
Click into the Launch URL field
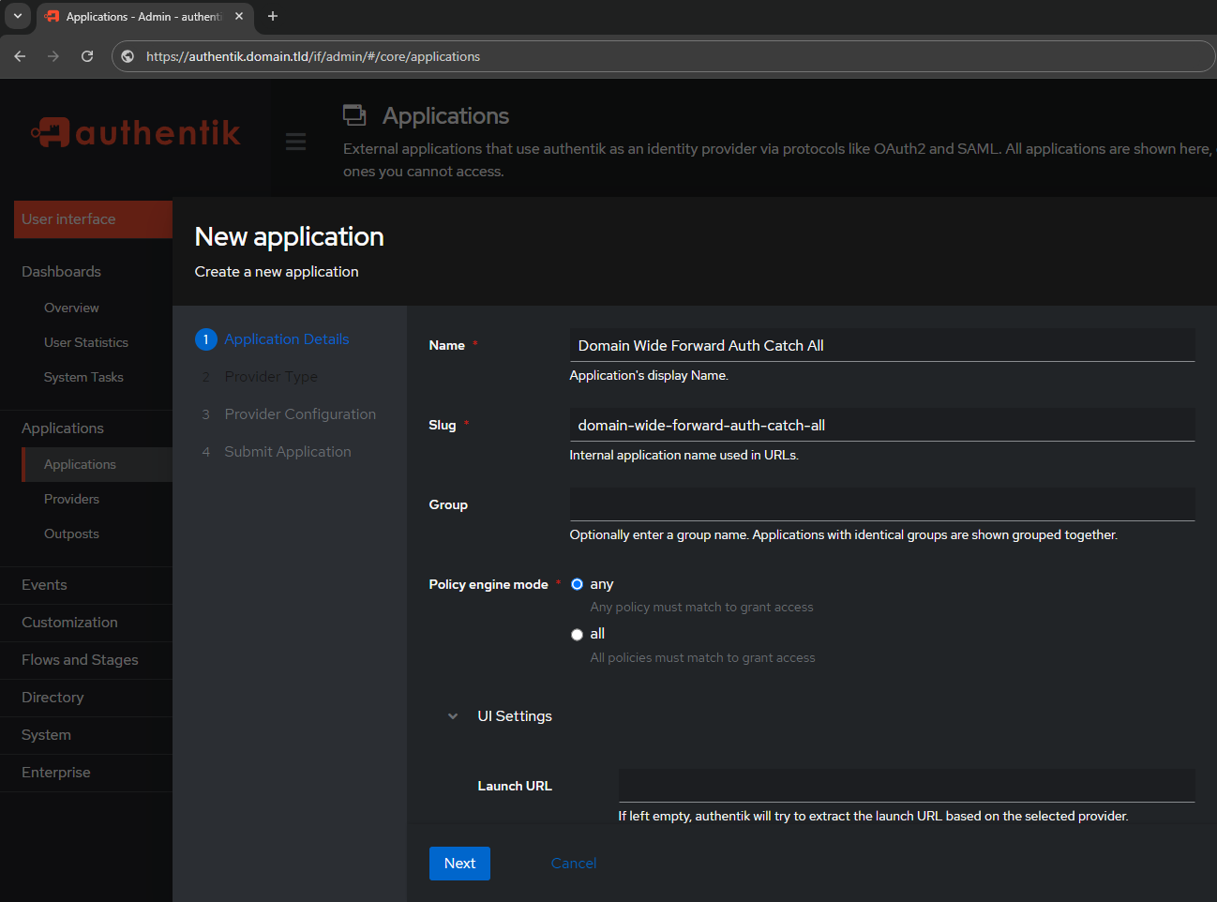(907, 786)
